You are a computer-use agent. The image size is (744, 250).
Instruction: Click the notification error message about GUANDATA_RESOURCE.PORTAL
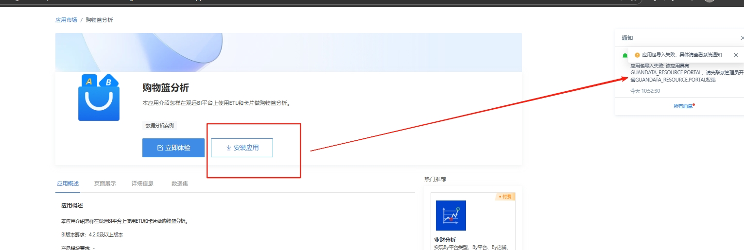687,72
